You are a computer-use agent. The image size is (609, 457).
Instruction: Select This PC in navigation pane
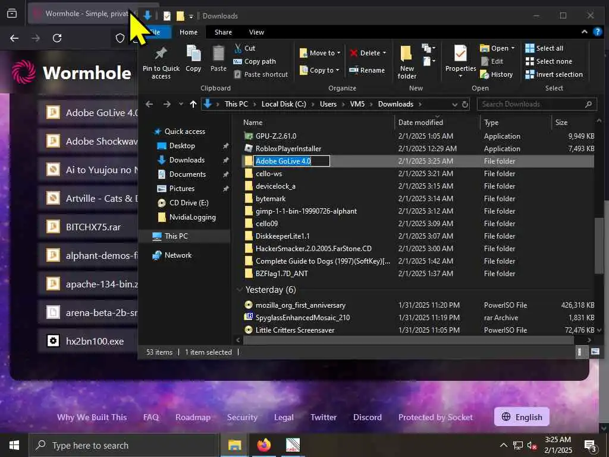click(x=176, y=236)
